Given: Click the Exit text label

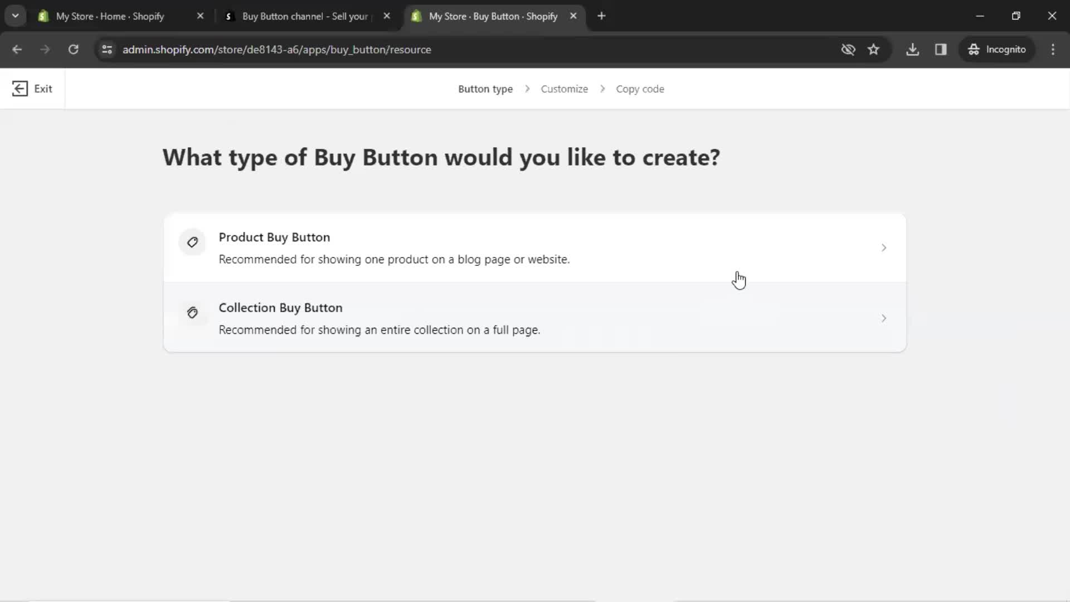Looking at the screenshot, I should point(43,89).
